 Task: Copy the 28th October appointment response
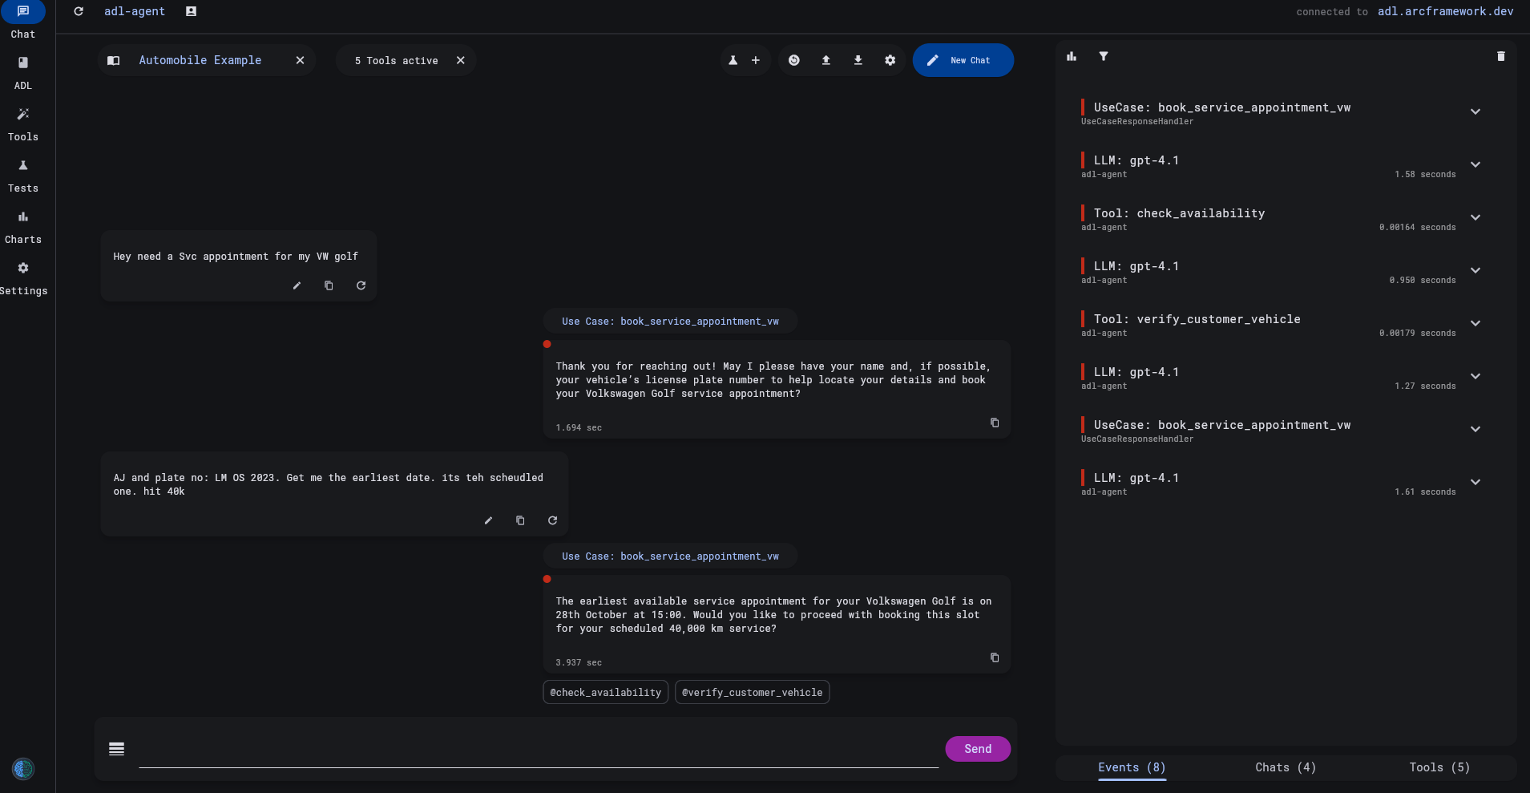[x=995, y=657]
